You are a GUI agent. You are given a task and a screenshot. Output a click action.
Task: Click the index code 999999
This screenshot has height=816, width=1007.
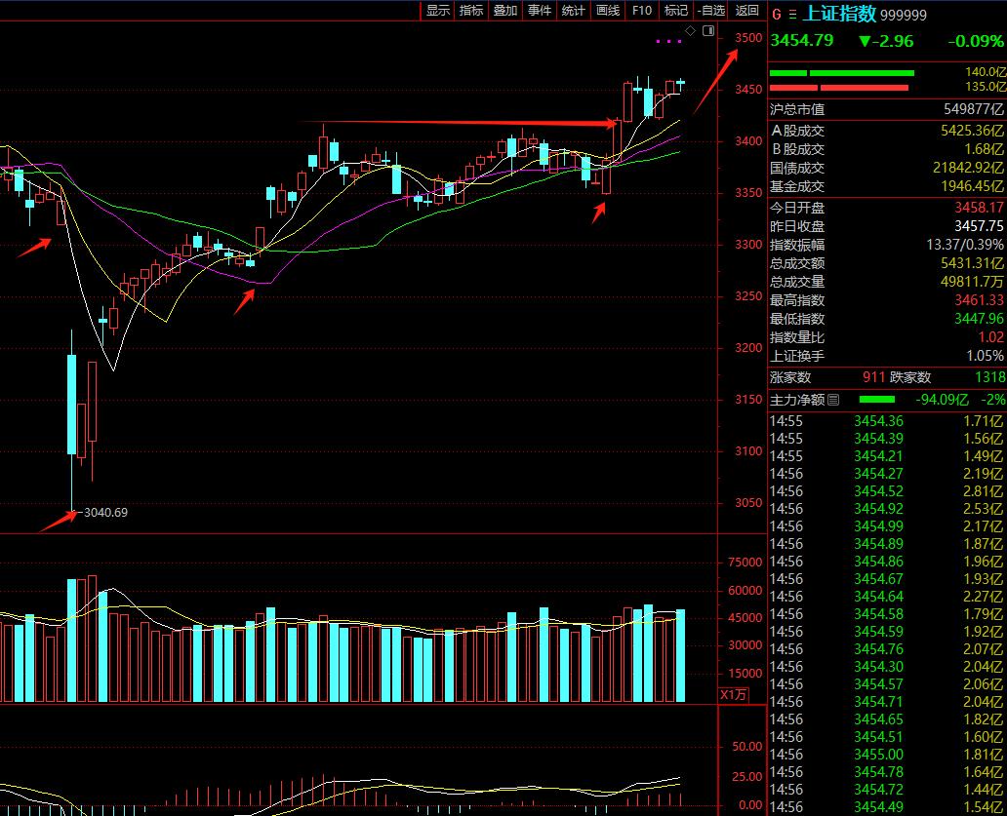click(x=903, y=15)
